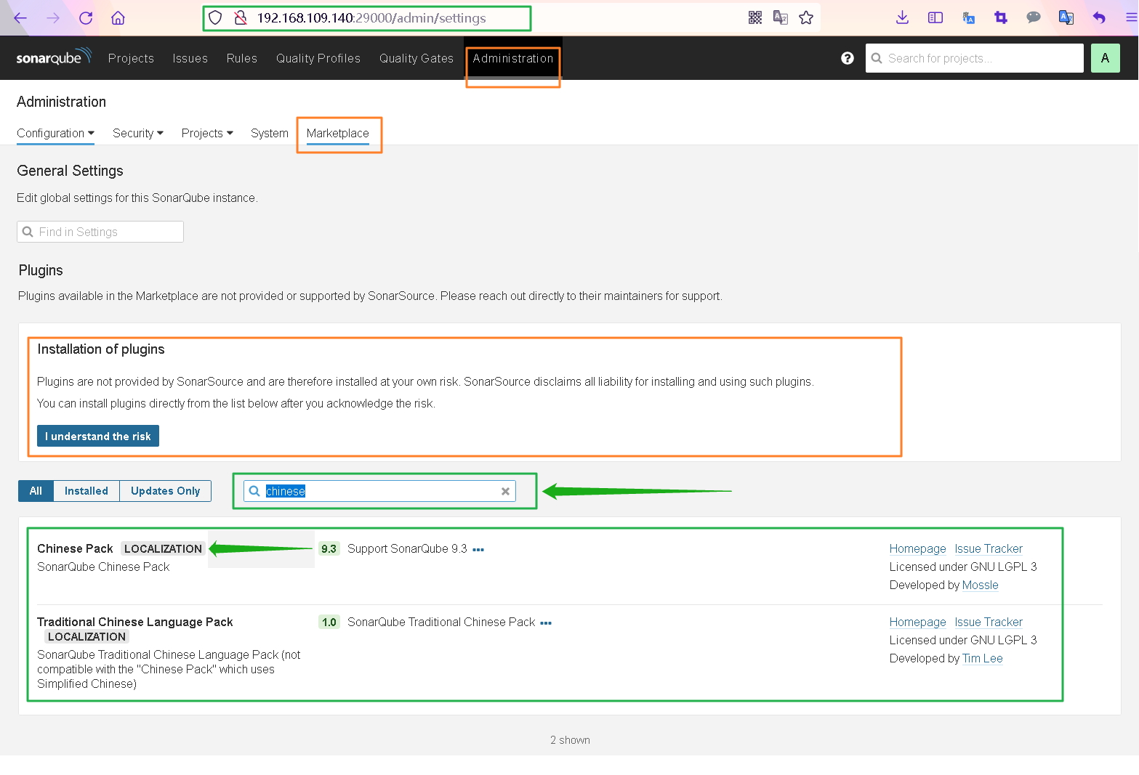Open the Rules top menu
The width and height of the screenshot is (1139, 775).
coord(242,58)
